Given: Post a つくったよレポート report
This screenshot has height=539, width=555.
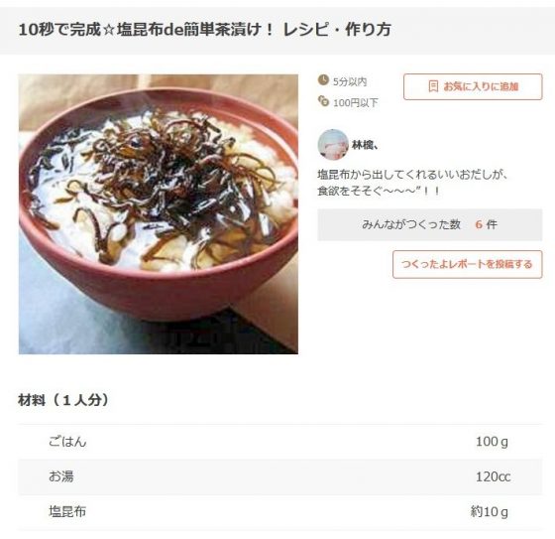Looking at the screenshot, I should (467, 264).
